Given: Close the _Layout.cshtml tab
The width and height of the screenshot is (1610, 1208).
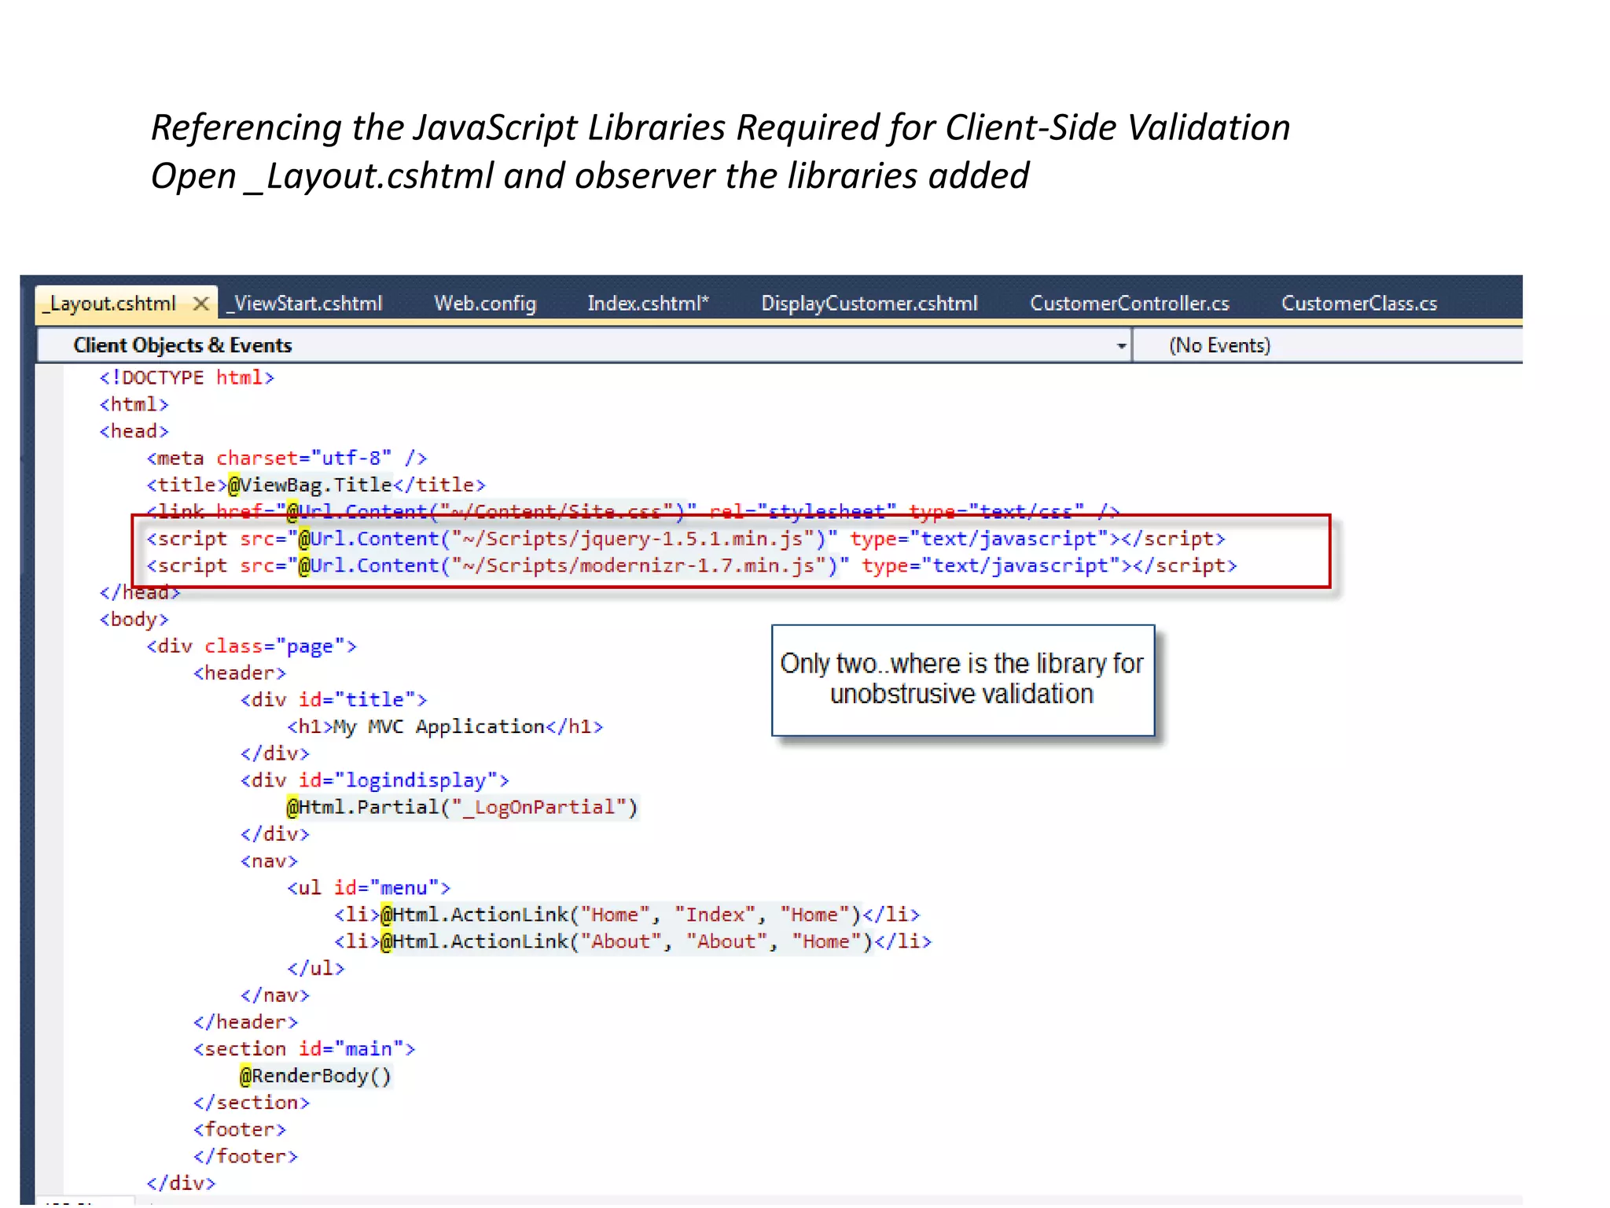Looking at the screenshot, I should (201, 304).
